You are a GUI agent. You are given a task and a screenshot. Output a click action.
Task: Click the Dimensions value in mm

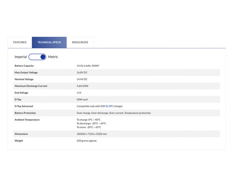pos(92,134)
